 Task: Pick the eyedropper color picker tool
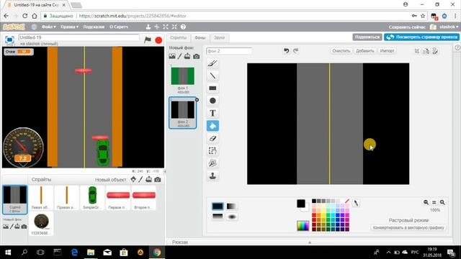click(356, 203)
